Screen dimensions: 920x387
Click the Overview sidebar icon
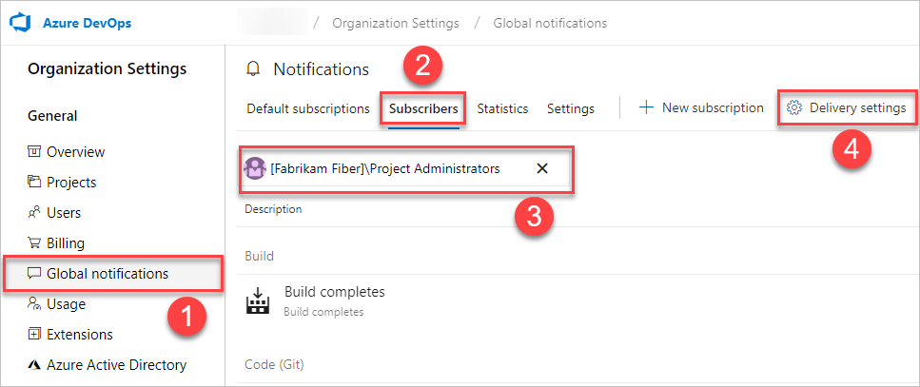point(34,152)
